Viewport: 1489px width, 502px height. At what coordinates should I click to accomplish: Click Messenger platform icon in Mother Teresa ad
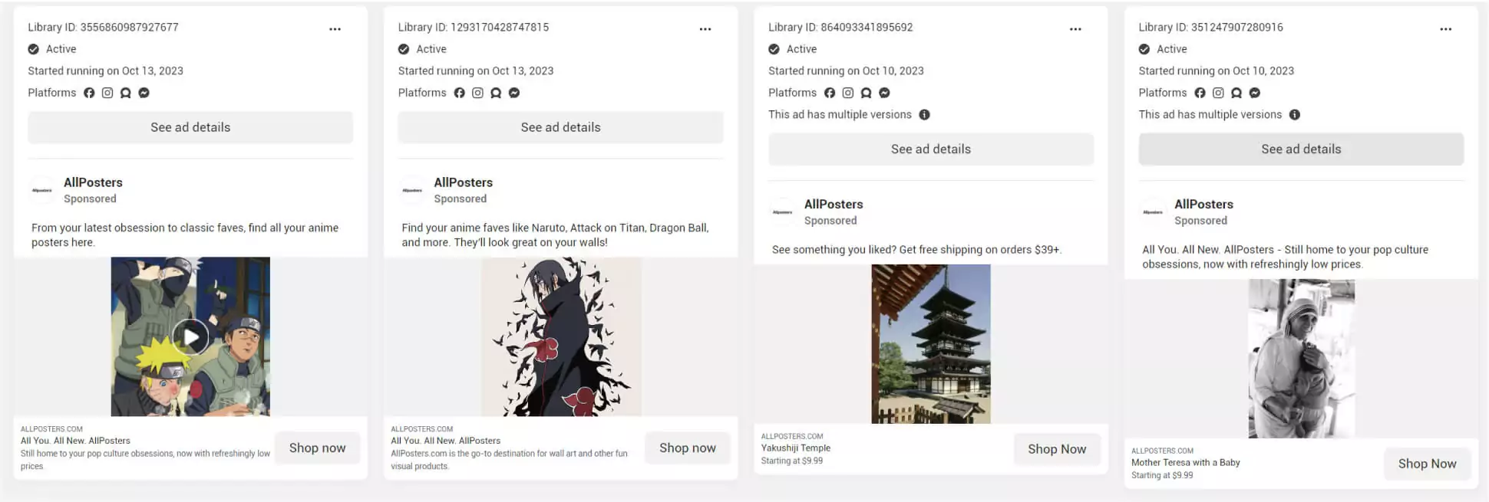coord(1255,93)
